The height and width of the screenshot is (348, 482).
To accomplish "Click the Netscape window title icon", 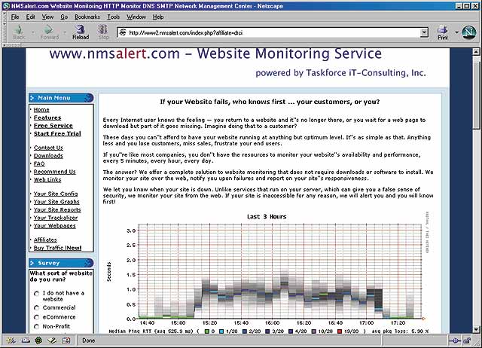I will click(6, 6).
